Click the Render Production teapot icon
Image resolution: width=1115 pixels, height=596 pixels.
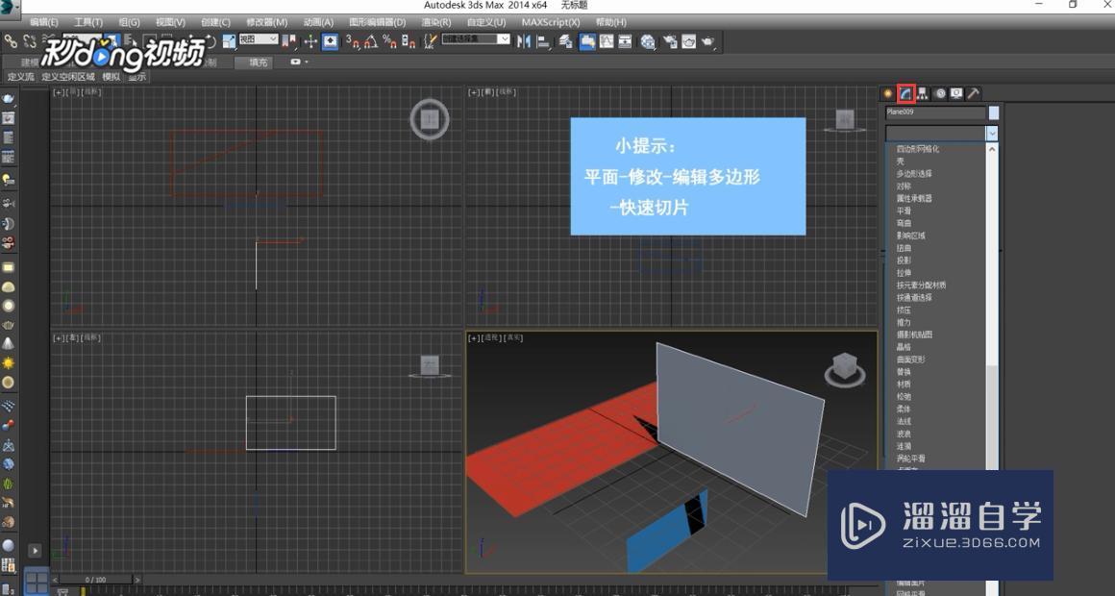point(706,41)
